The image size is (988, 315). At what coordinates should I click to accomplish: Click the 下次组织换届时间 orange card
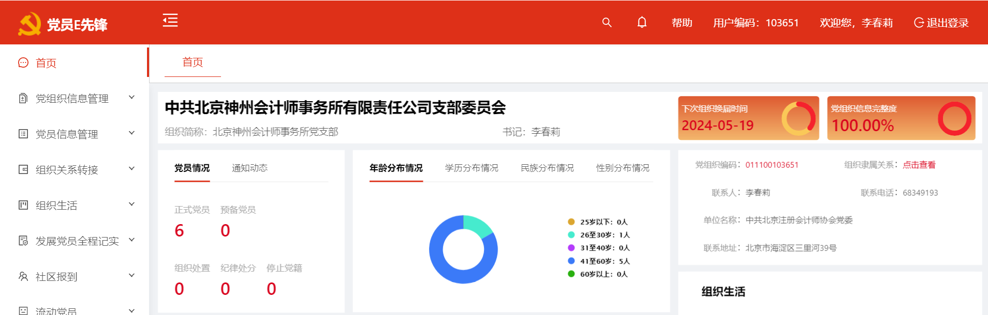(x=748, y=118)
